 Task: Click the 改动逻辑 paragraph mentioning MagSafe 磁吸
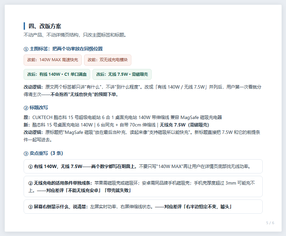coord(142,136)
